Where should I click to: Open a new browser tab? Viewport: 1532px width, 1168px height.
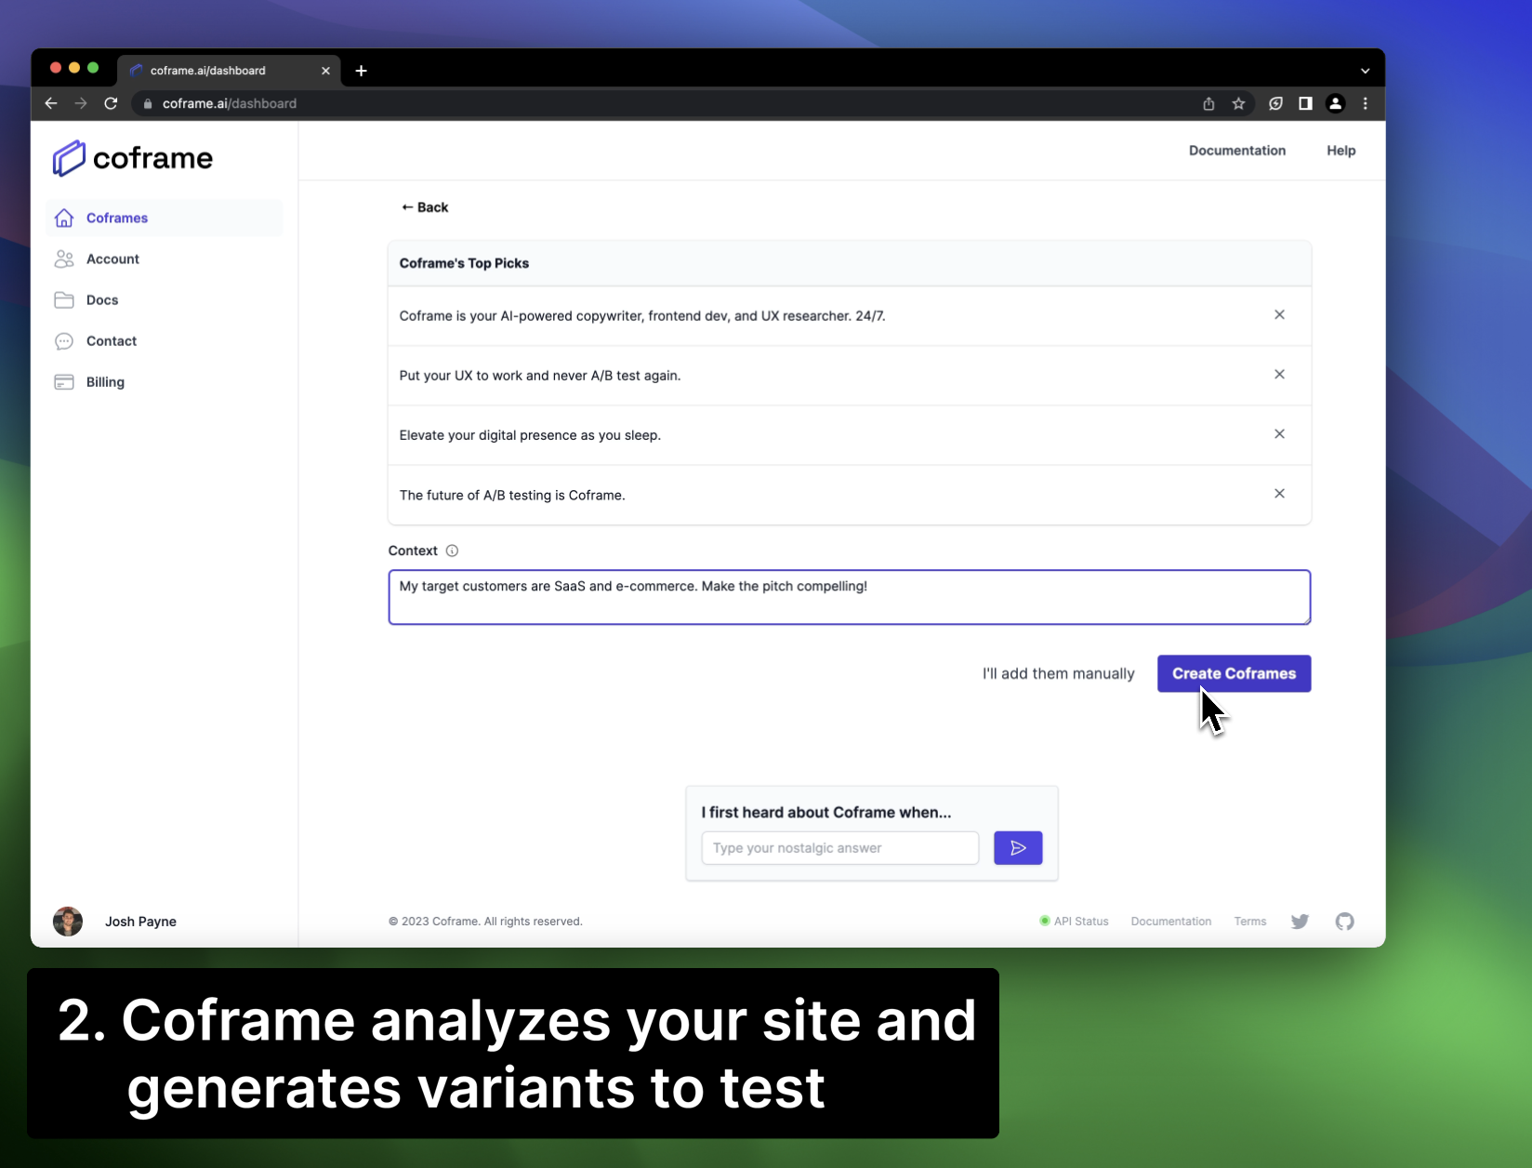361,71
